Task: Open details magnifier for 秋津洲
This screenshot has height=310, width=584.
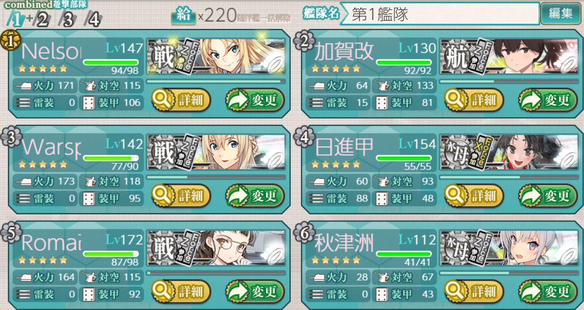Action: (x=455, y=292)
